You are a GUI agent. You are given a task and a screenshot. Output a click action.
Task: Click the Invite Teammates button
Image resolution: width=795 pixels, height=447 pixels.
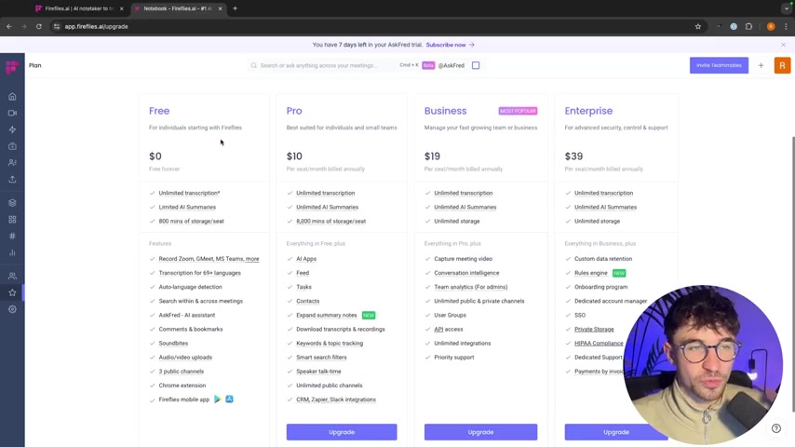pyautogui.click(x=719, y=65)
